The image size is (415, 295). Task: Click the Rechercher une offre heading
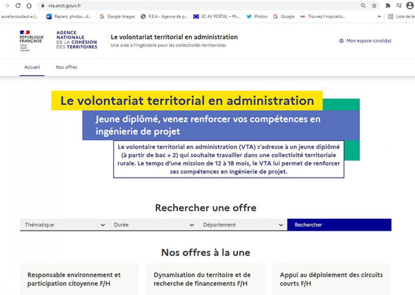pos(206,208)
